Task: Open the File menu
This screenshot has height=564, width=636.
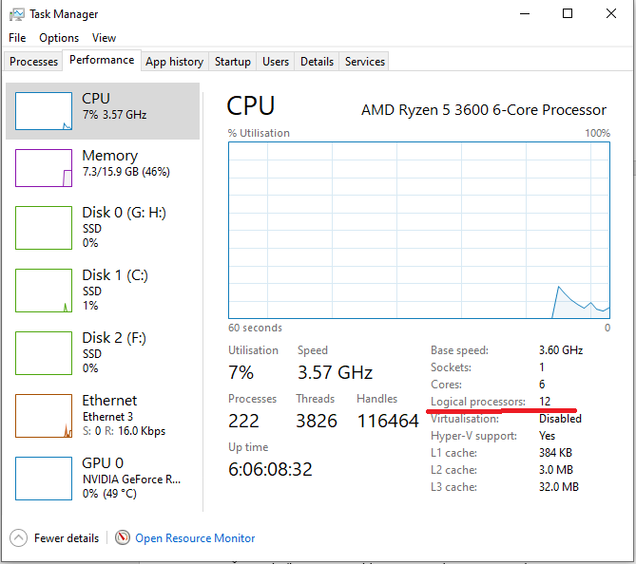Action: coord(17,38)
